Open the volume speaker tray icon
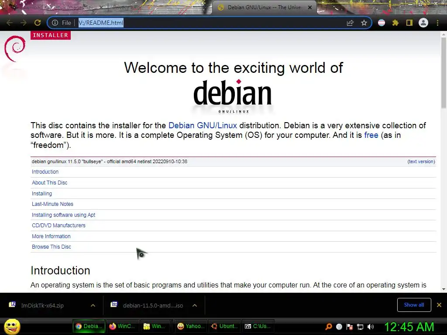The image size is (447, 335). tap(371, 327)
